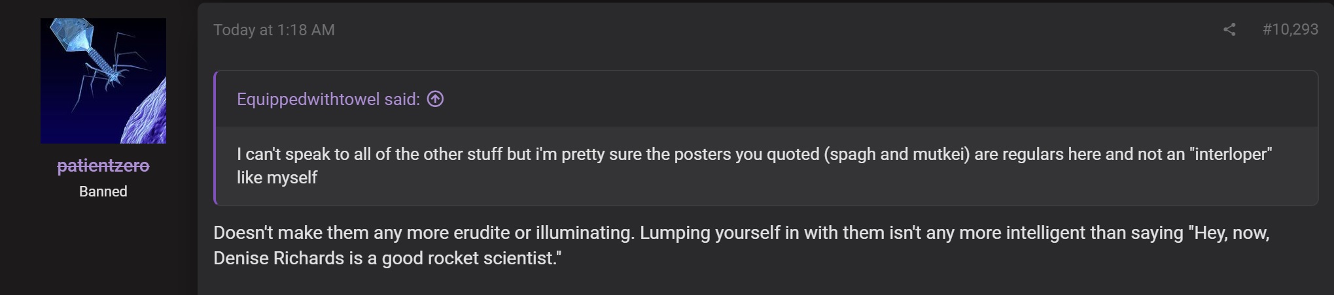This screenshot has height=295, width=1334.
Task: Open the patientzero user profile link
Action: 103,166
